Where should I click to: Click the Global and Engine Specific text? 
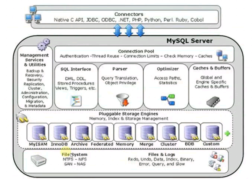tap(212, 82)
